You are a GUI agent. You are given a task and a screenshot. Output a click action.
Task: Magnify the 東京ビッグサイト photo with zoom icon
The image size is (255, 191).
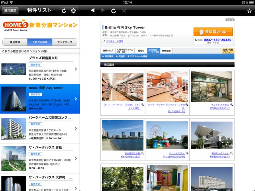(x=231, y=153)
